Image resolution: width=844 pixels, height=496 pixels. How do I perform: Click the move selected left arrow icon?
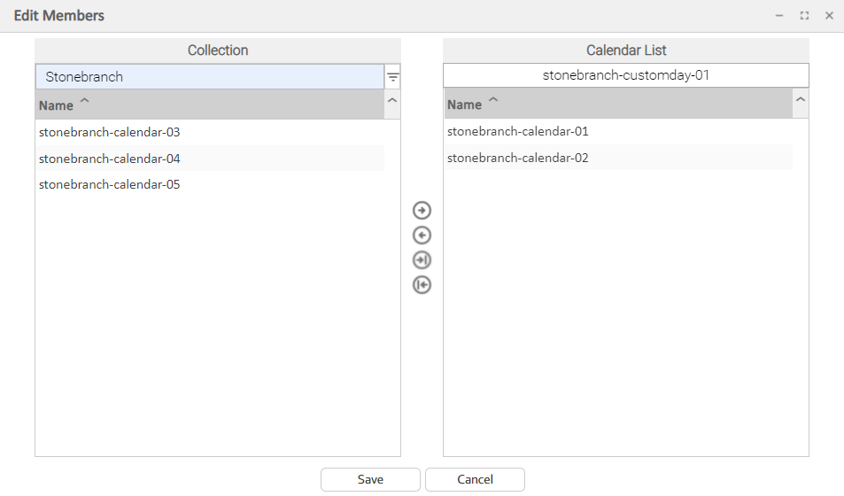(x=422, y=236)
